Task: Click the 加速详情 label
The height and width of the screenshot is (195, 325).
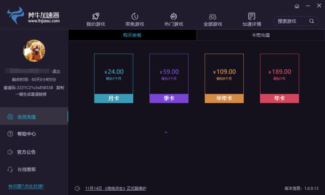Action: click(x=251, y=24)
